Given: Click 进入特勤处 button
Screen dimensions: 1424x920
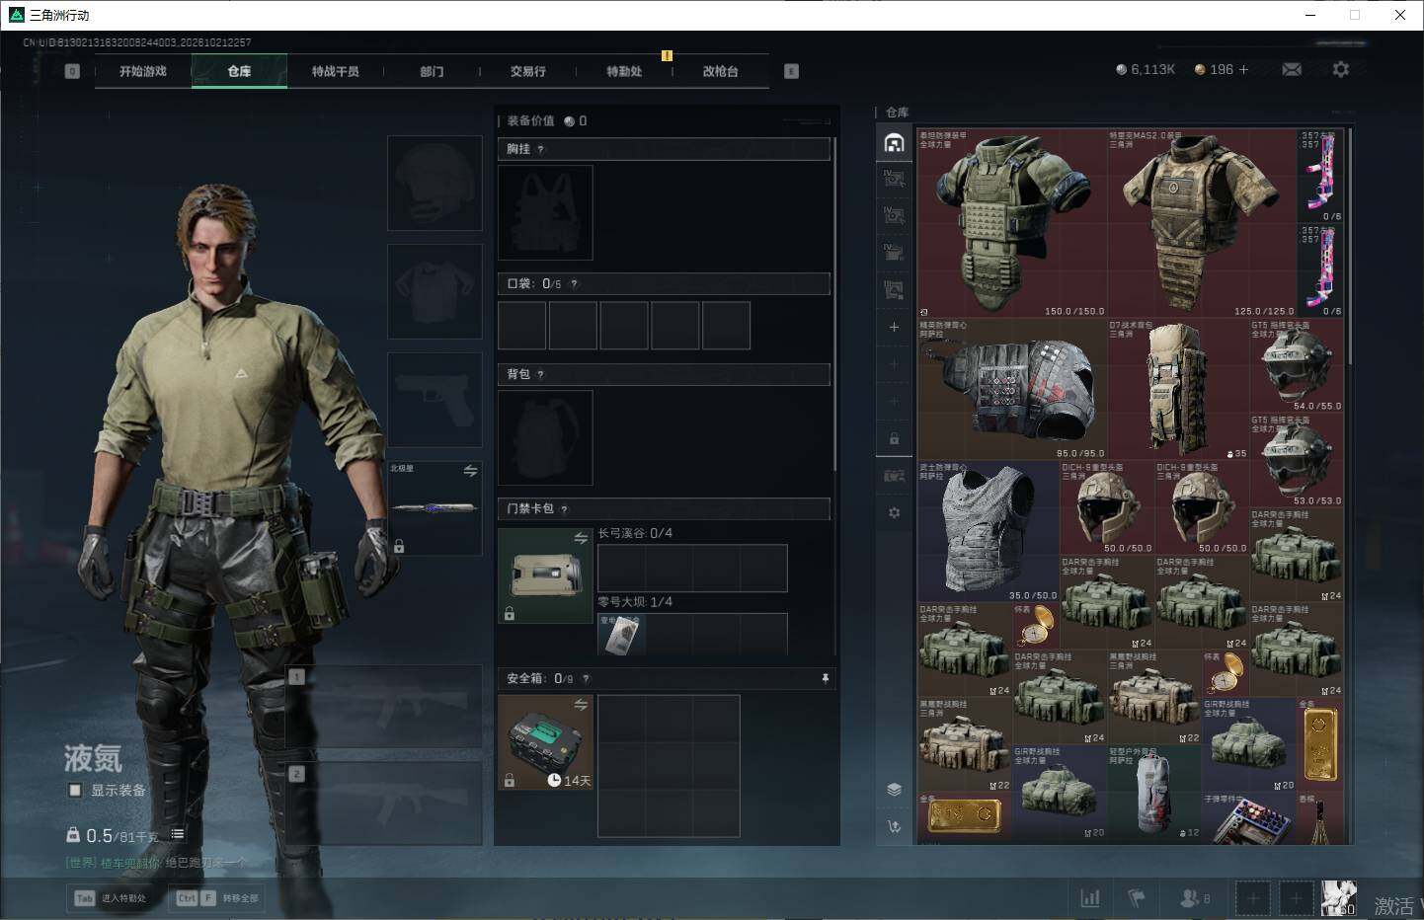Looking at the screenshot, I should 112,898.
